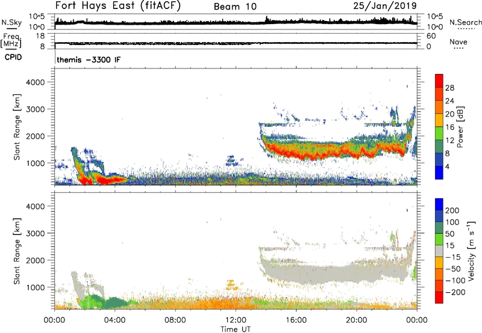Screen dimensions: 482x333
Task: Click the gray swatch of the velocity colorbar
Action: pos(439,251)
